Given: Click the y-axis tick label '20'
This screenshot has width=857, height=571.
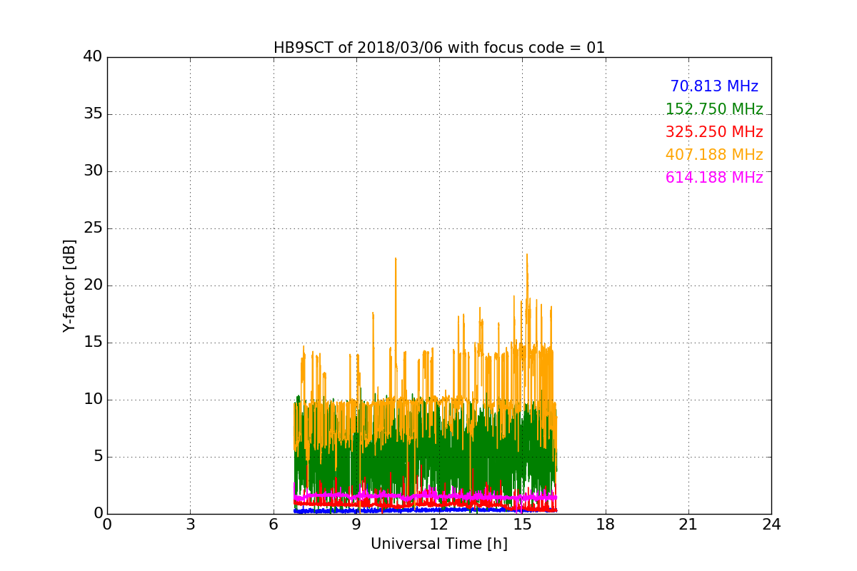Looking at the screenshot, I should [92, 285].
